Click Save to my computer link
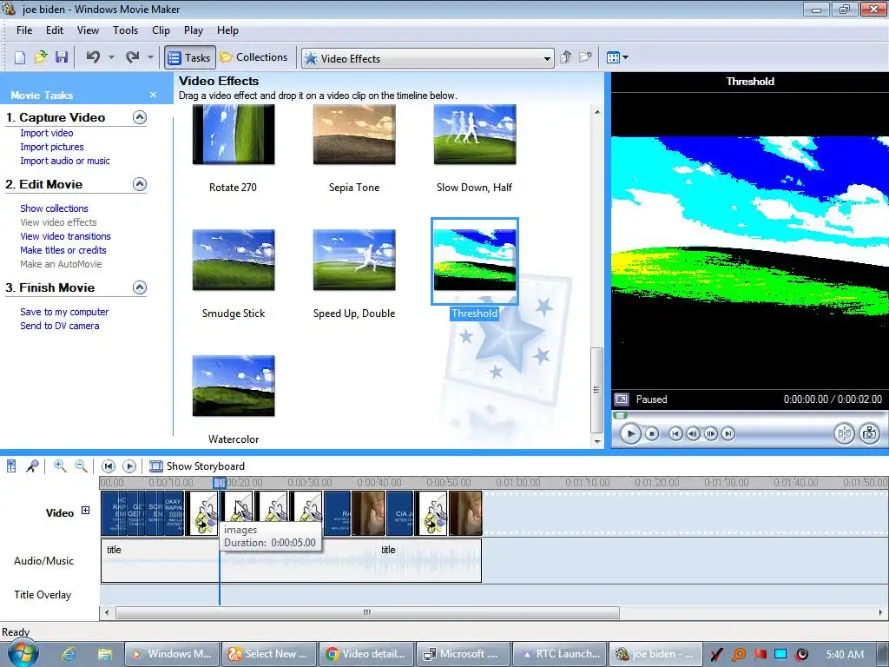Viewport: 889px width, 667px height. coord(64,312)
